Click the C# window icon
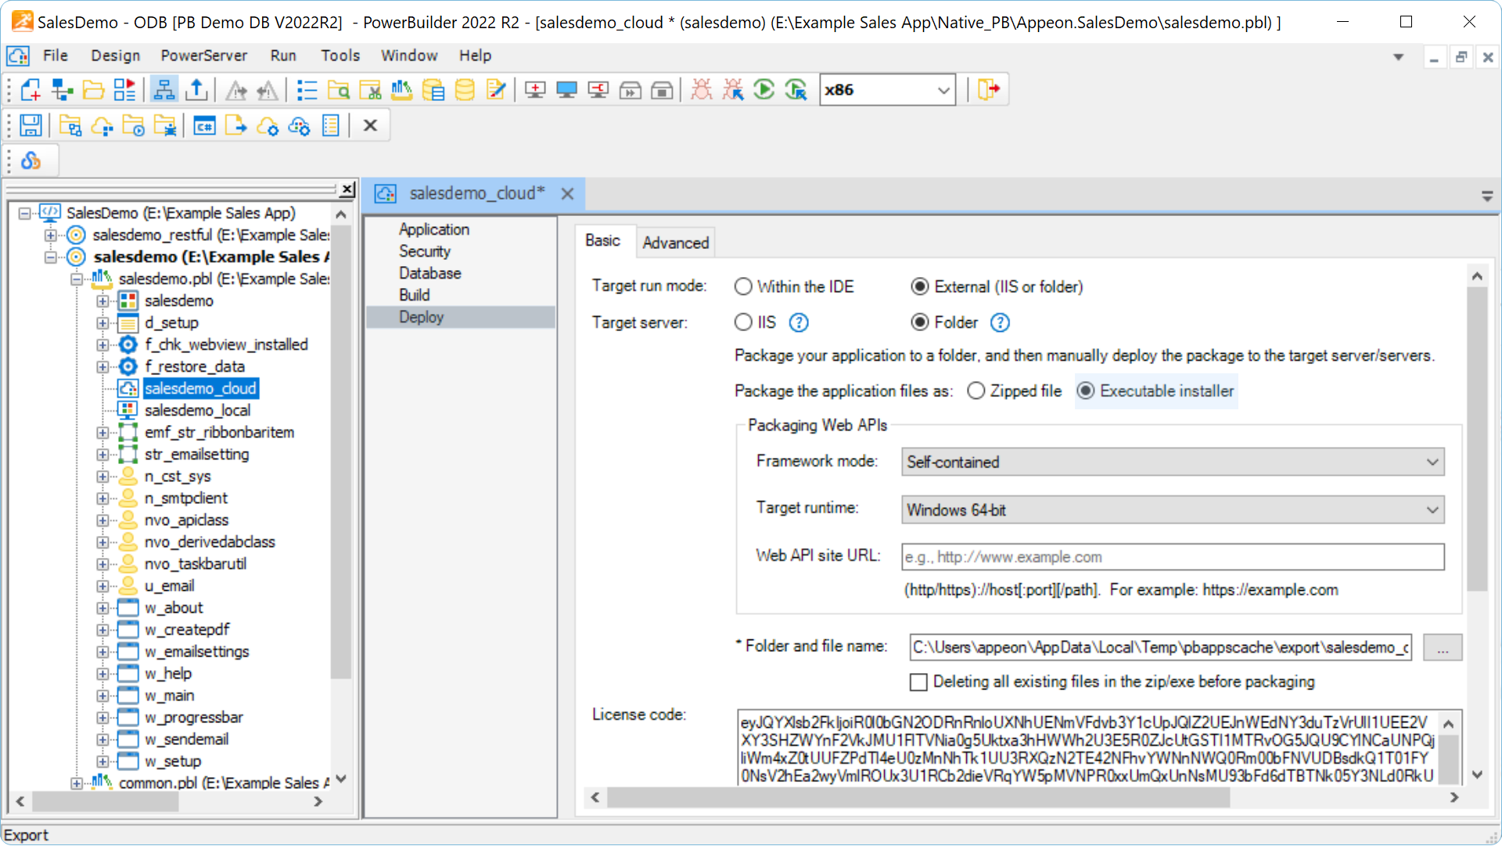This screenshot has width=1502, height=846. (205, 126)
